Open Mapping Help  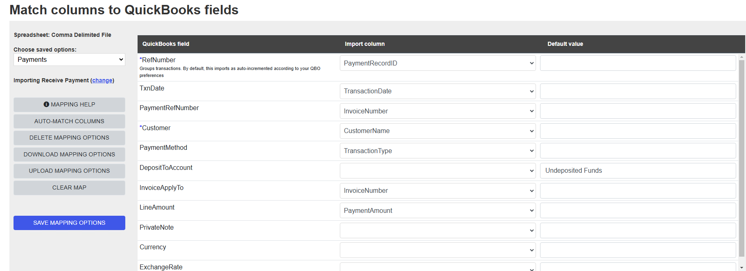pyautogui.click(x=69, y=105)
